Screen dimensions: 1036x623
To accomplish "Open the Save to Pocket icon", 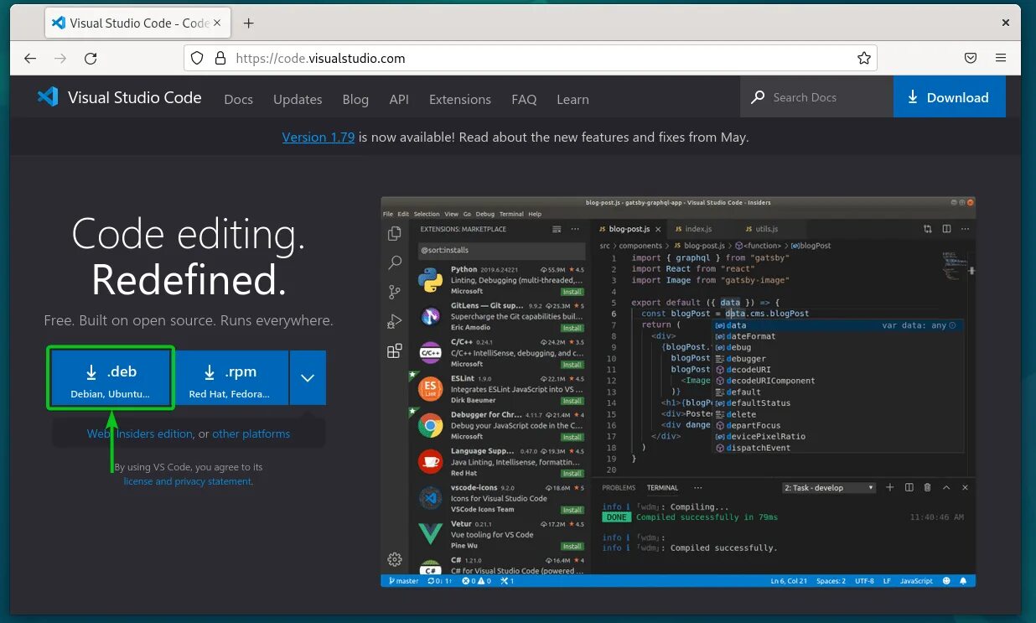I will click(x=970, y=58).
